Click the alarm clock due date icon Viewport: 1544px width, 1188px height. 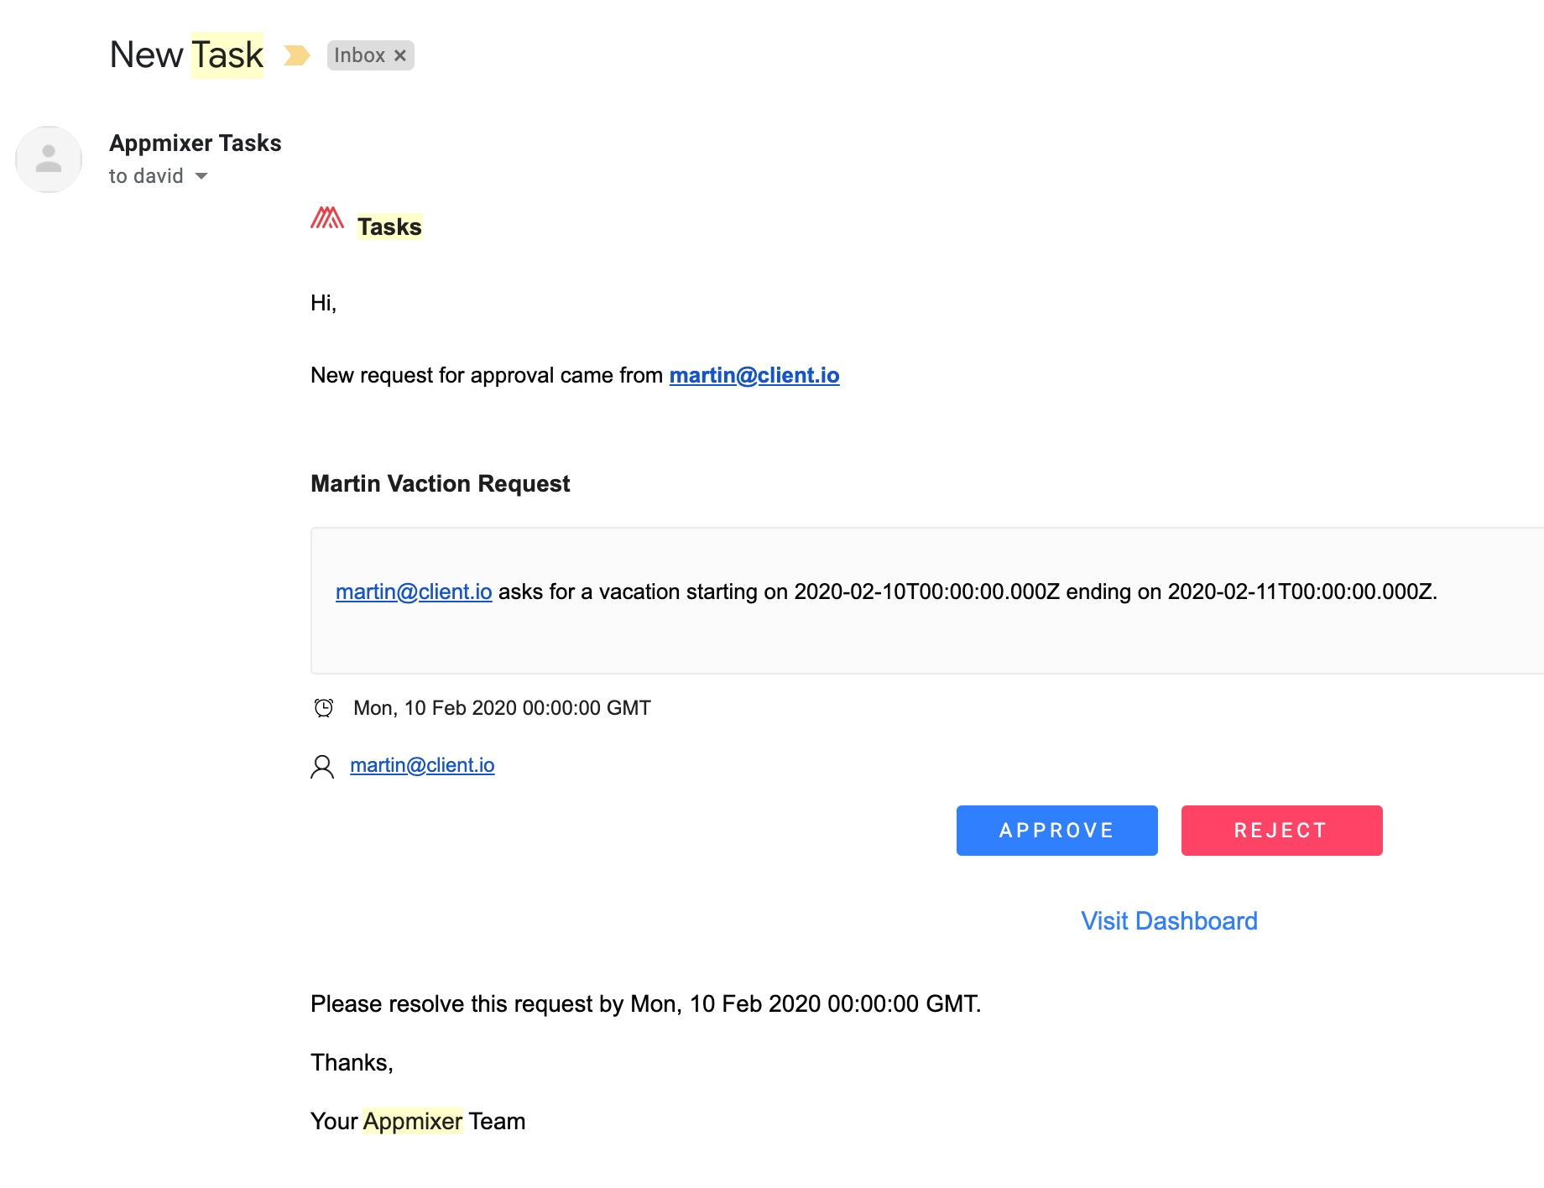323,708
